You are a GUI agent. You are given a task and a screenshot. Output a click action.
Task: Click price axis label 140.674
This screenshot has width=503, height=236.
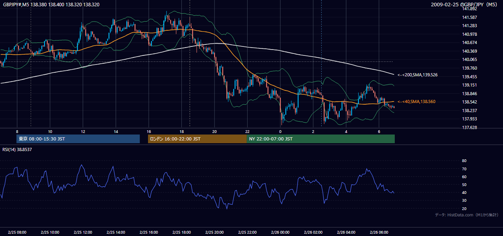(x=470, y=43)
